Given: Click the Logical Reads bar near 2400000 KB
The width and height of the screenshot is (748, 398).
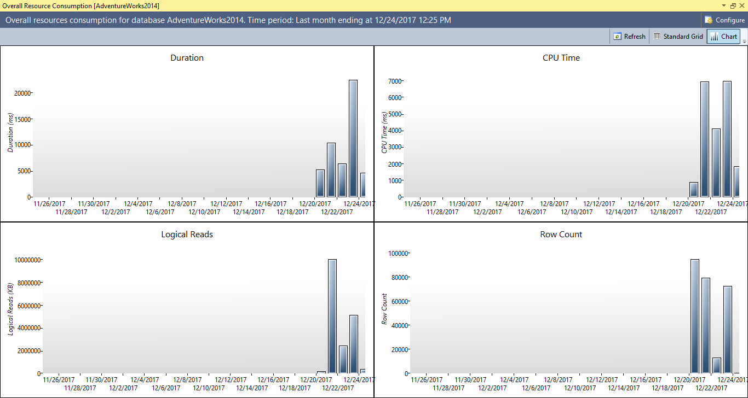Looking at the screenshot, I should coord(343,359).
